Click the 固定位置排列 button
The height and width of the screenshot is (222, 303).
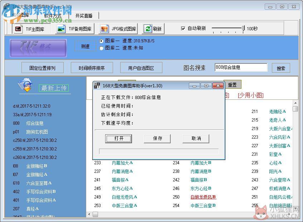(43, 68)
